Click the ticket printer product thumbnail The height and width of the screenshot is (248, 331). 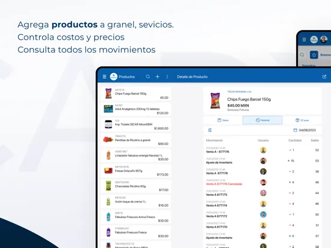[109, 124]
